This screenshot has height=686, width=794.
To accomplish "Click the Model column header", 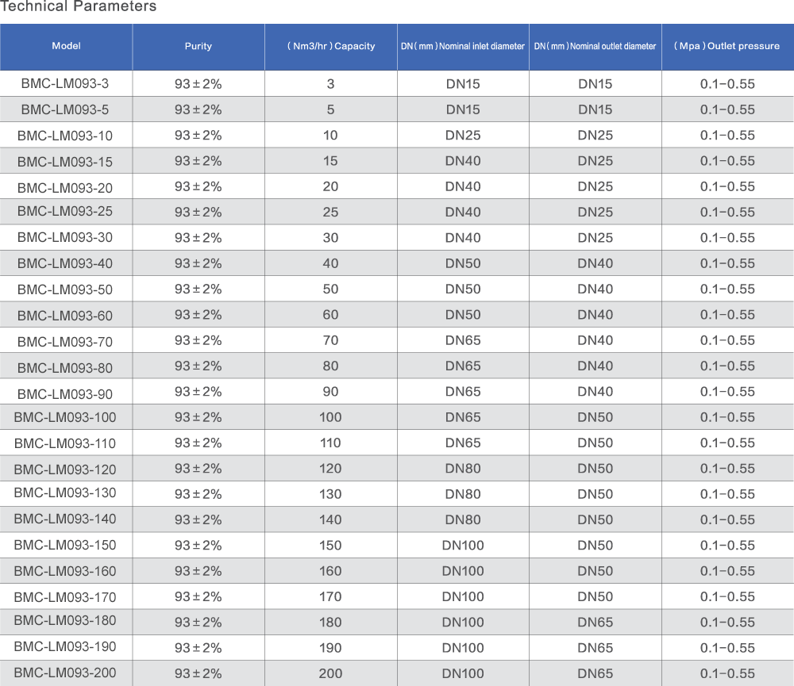I will tap(66, 46).
